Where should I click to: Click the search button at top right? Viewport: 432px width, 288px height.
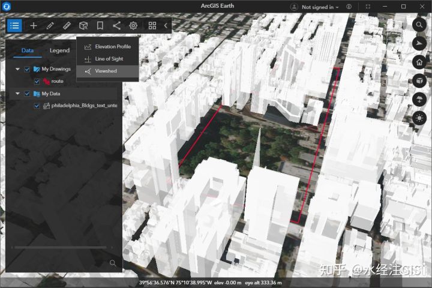[x=419, y=25]
